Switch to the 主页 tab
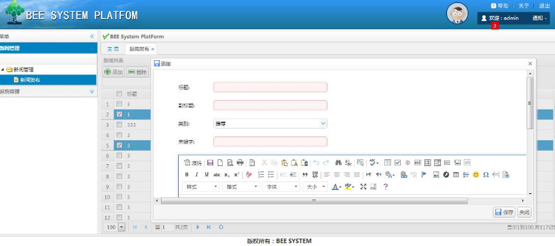Image resolution: width=555 pixels, height=246 pixels. click(113, 49)
